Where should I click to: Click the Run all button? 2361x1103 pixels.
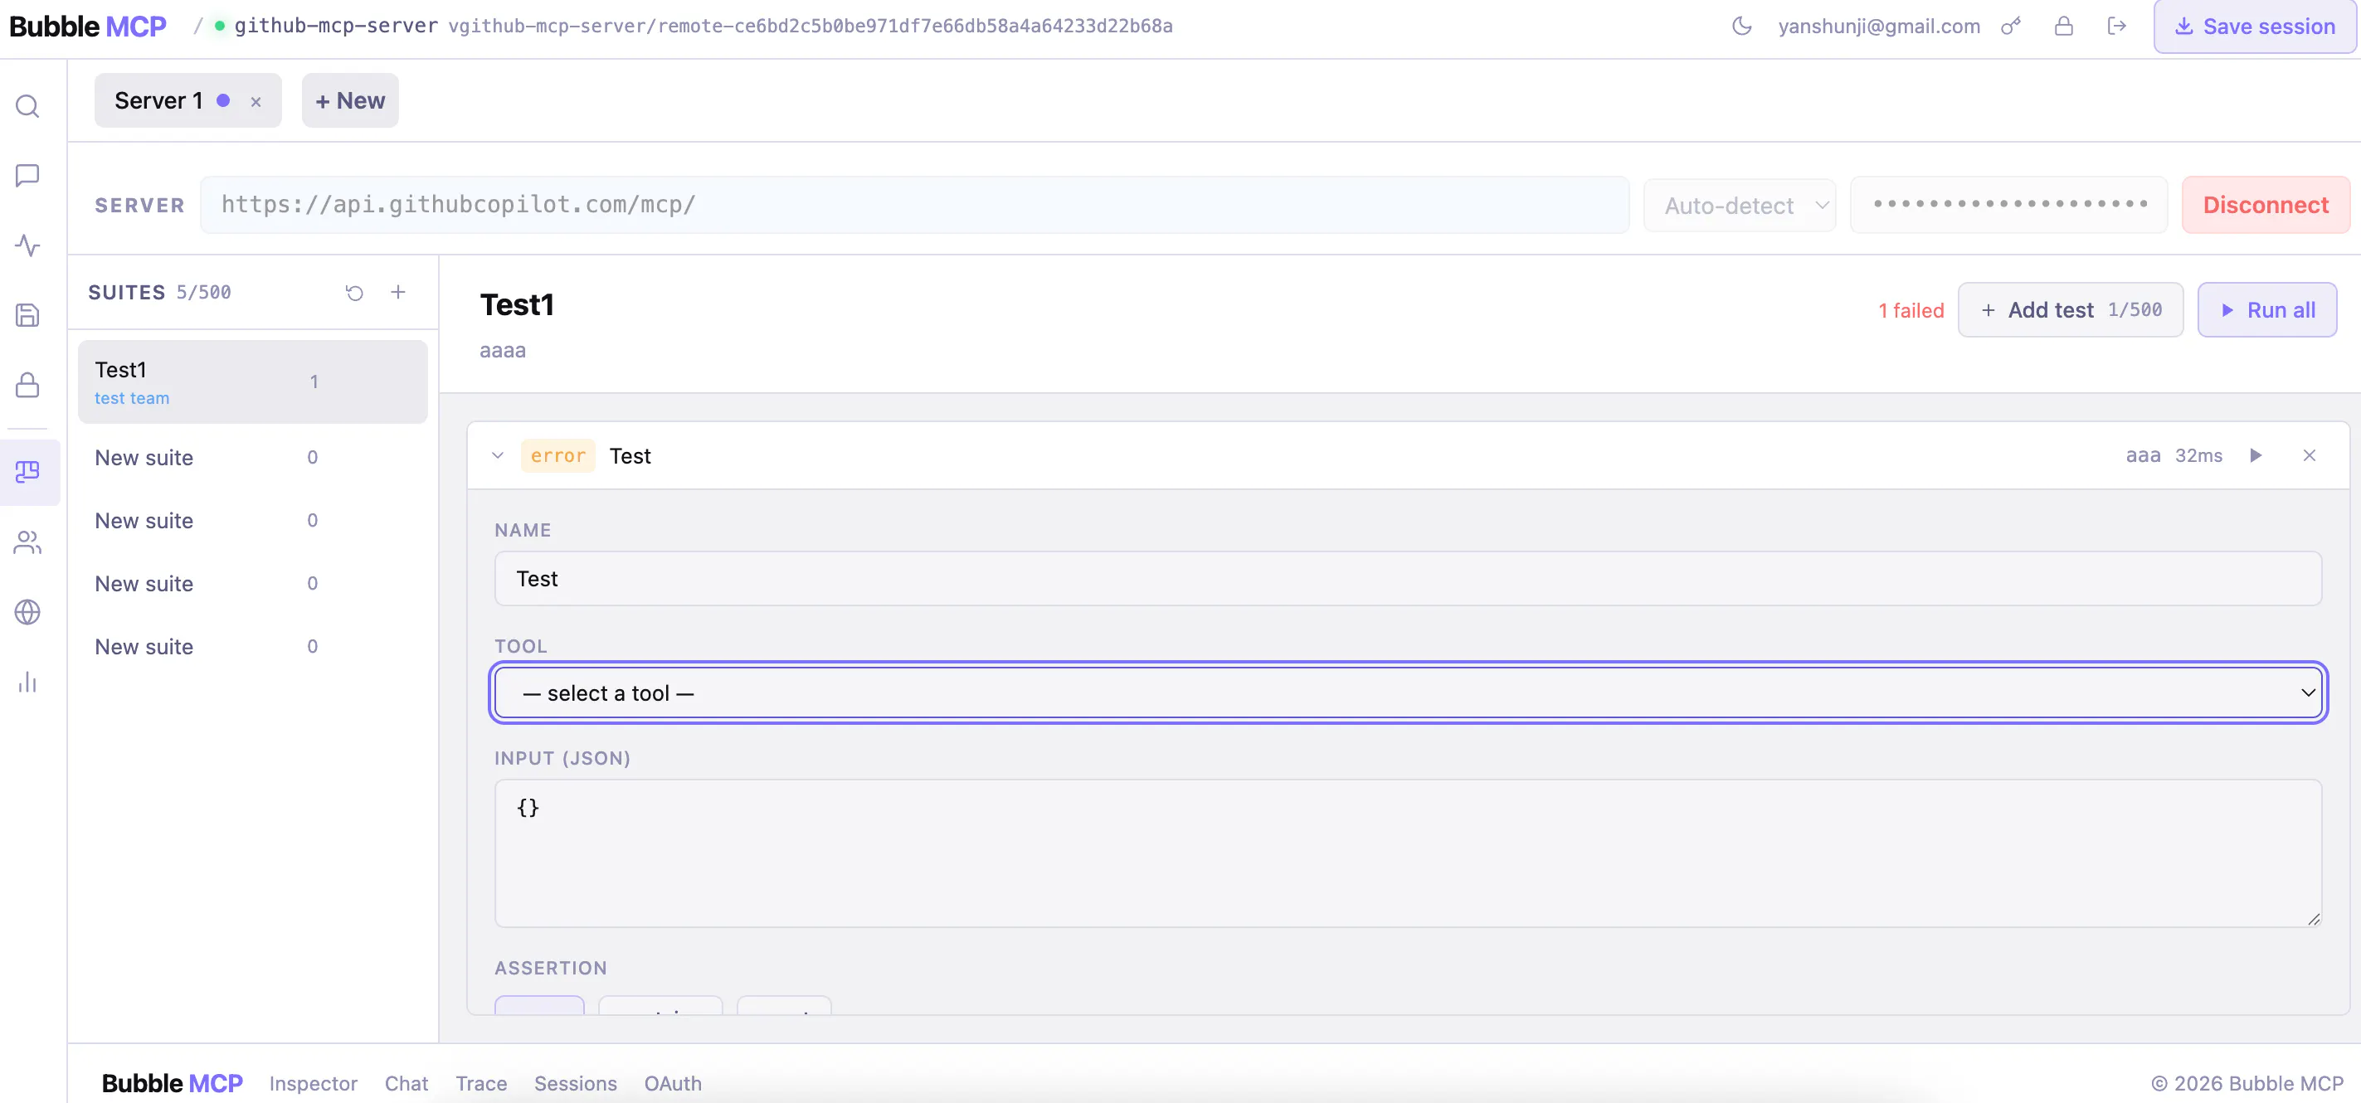[2267, 309]
